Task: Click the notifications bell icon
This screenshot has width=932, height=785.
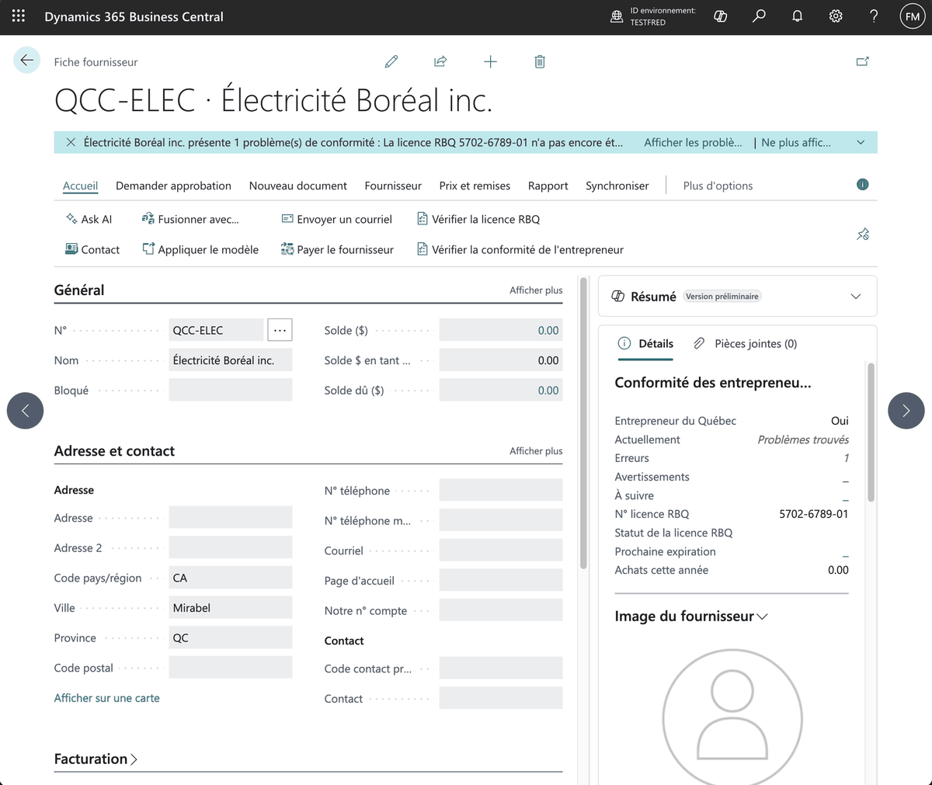Action: 797,16
